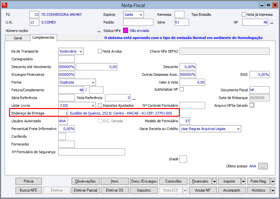280x199 pixels.
Task: Click the Pedido input field
Action: click(x=138, y=22)
